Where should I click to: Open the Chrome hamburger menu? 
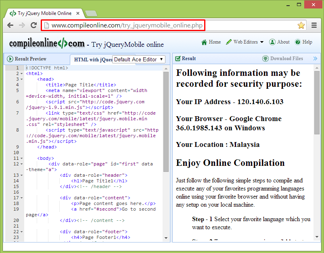(314, 25)
